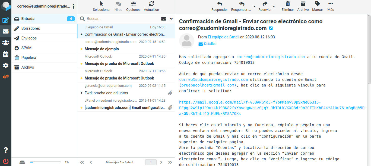Click the search magnifier icon
The image size is (371, 166).
click(x=82, y=19)
